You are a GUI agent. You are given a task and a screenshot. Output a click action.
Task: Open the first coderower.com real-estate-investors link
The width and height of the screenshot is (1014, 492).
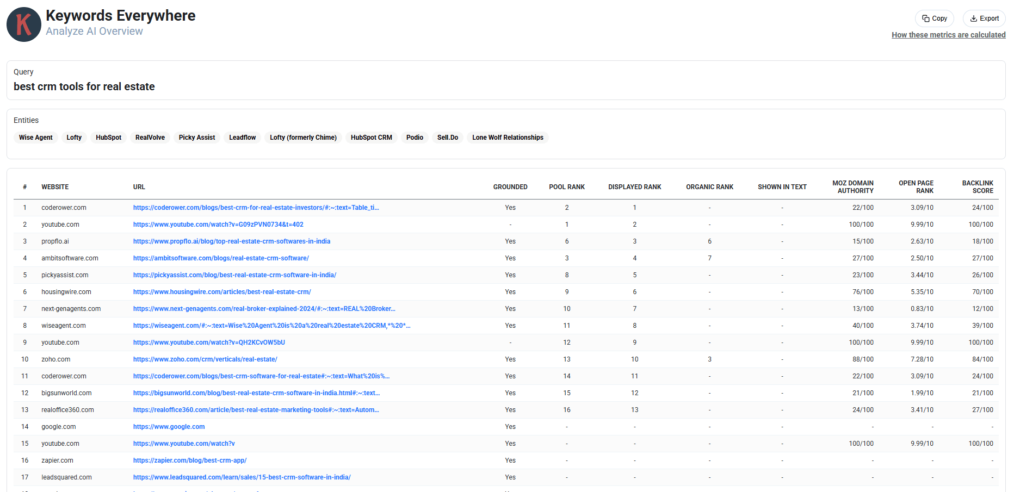click(x=256, y=208)
